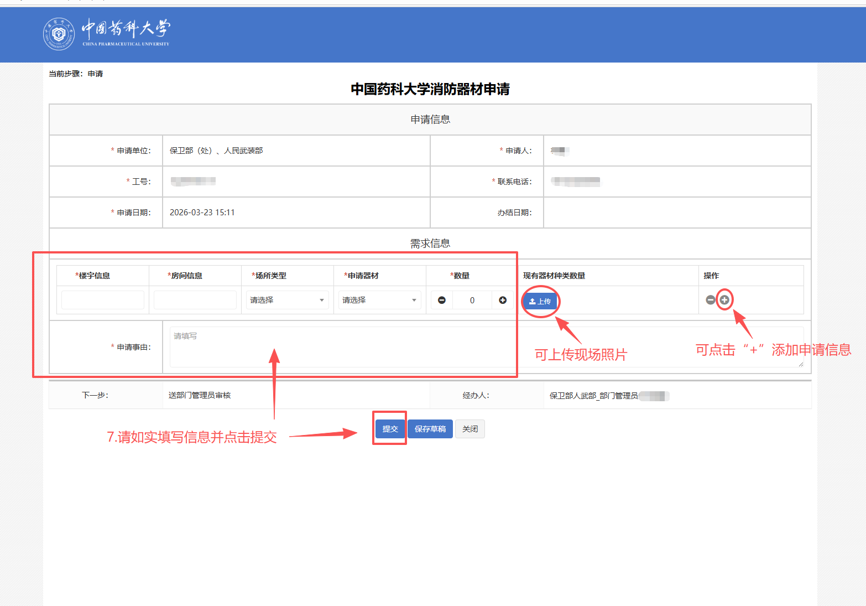Click the 数量 number field showing 0

pos(472,300)
